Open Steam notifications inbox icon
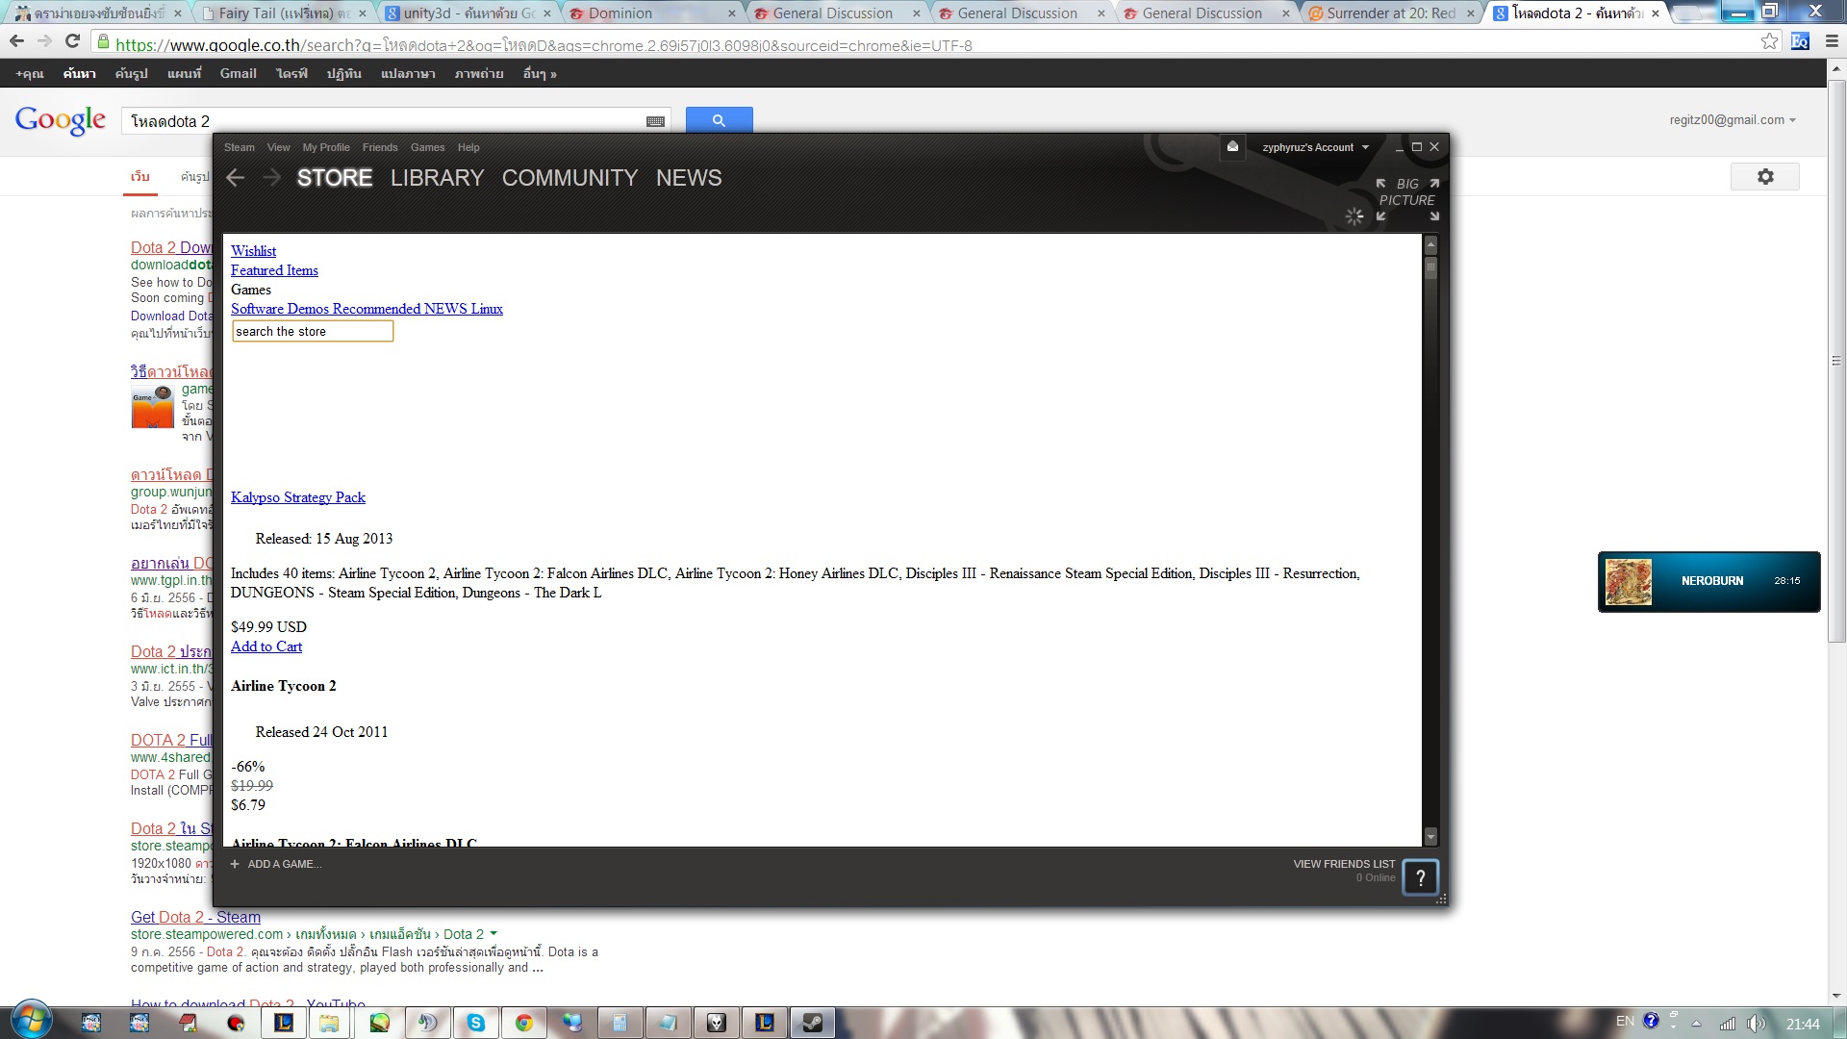 (1232, 147)
